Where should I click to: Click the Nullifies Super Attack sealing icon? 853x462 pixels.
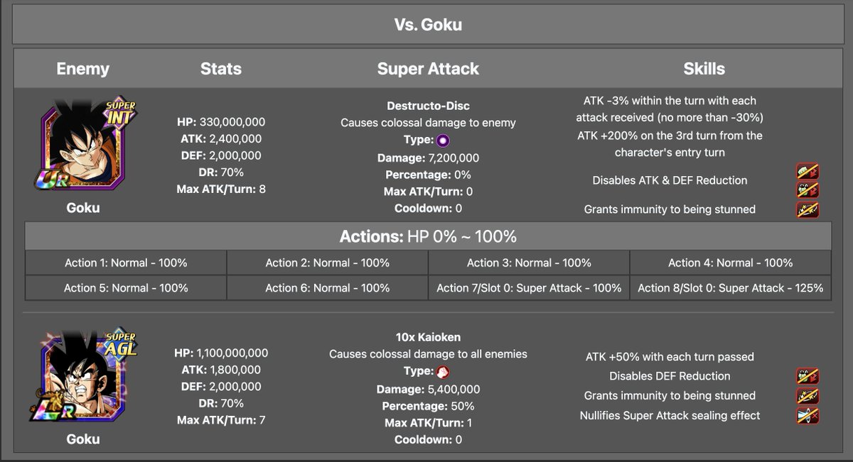(808, 416)
